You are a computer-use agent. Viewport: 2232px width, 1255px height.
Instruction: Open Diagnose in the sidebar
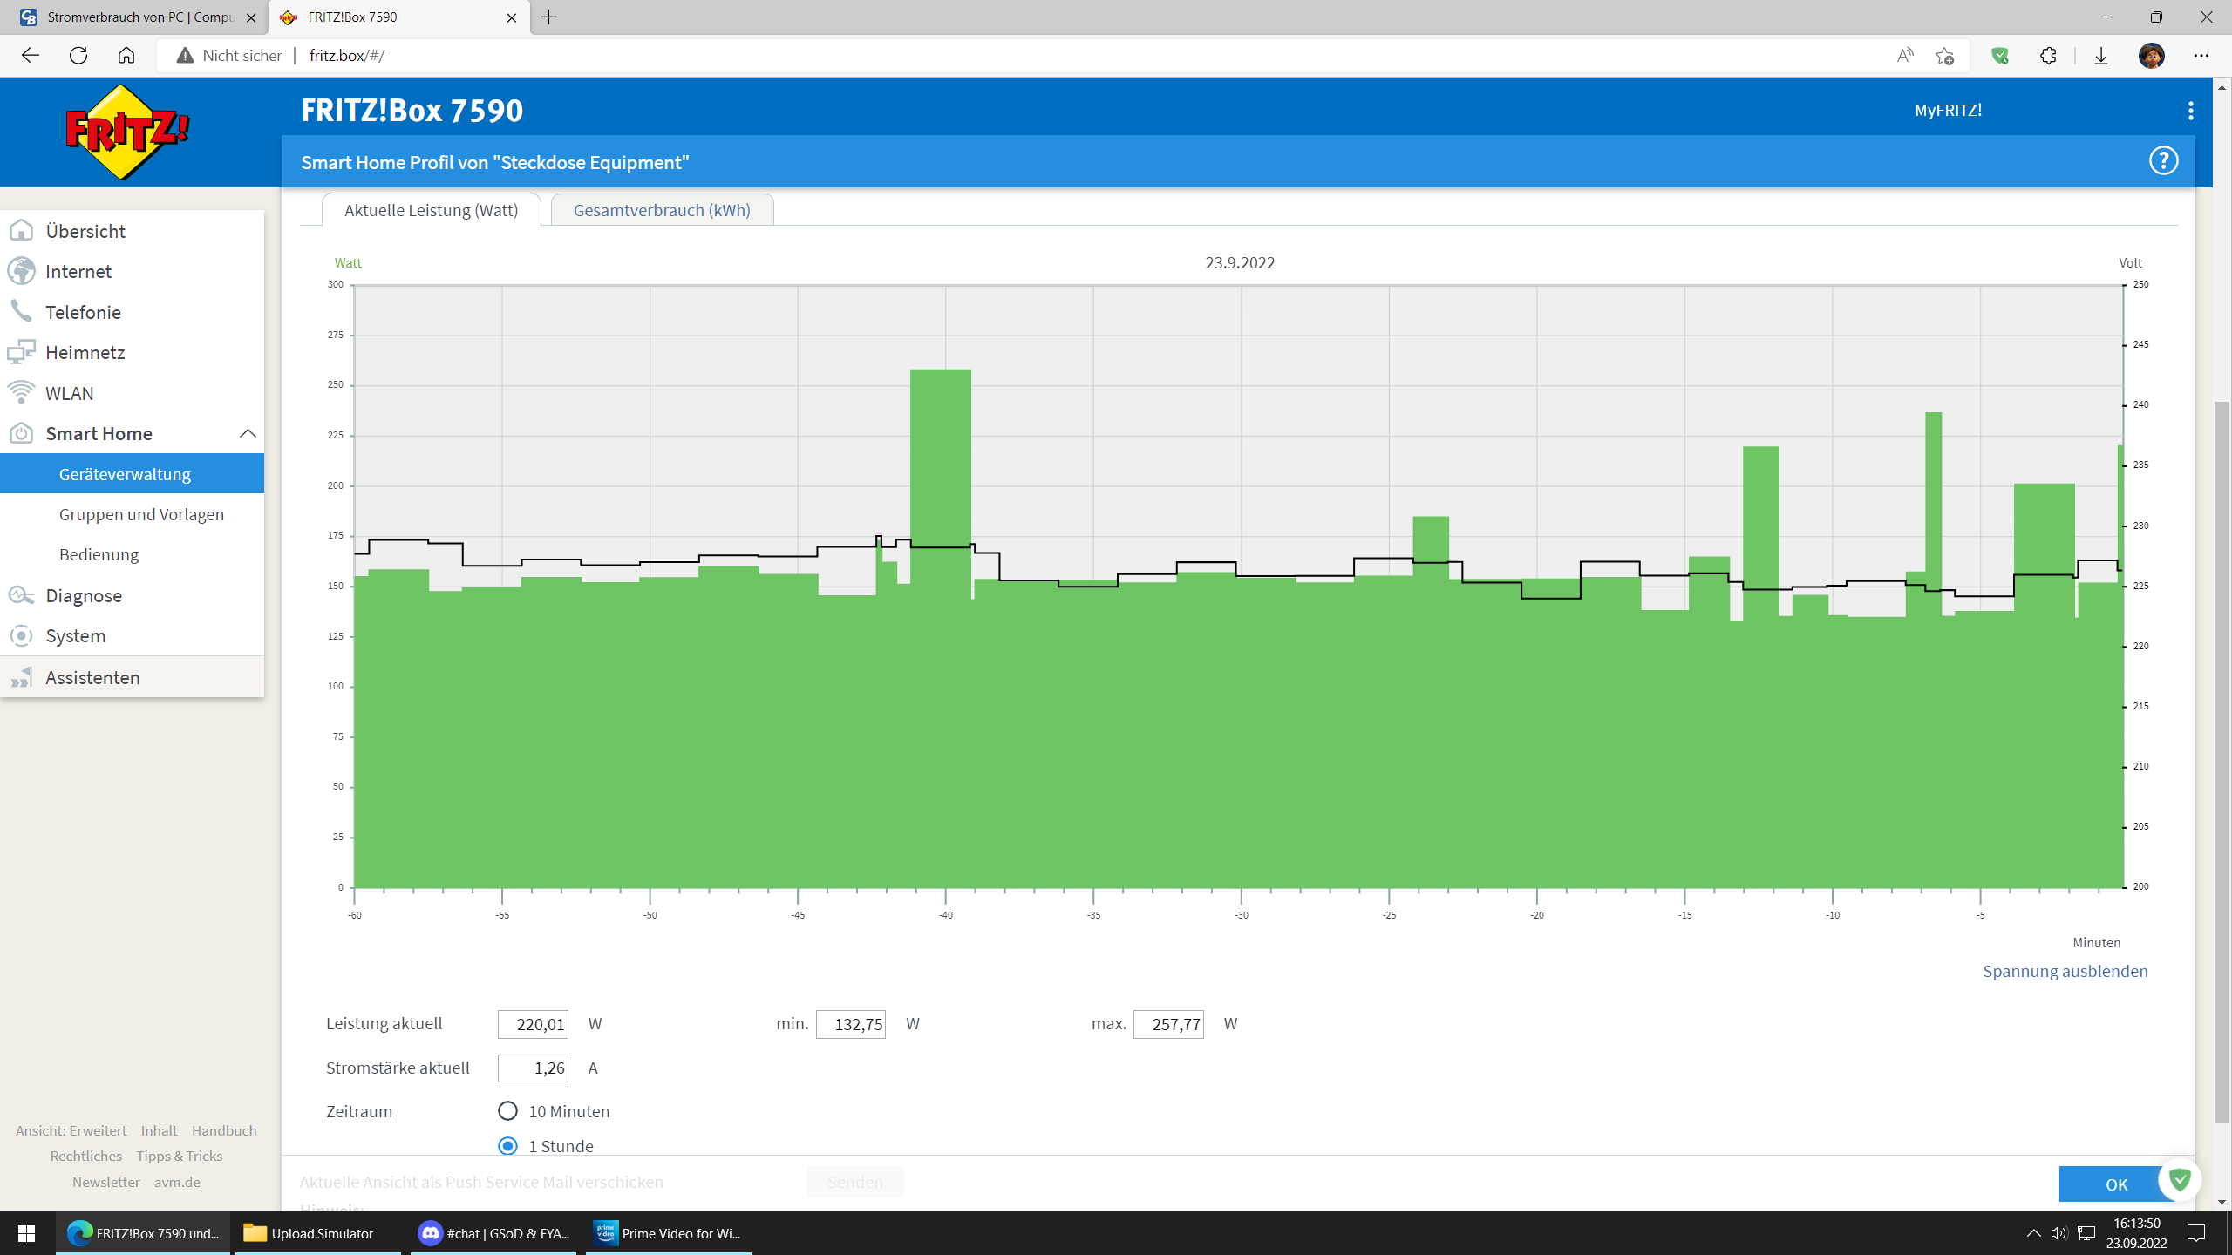(84, 595)
